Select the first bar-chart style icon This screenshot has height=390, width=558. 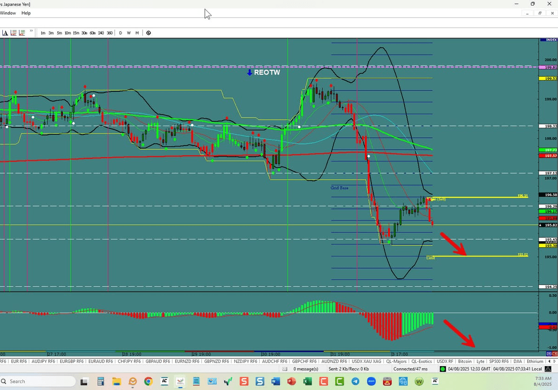pyautogui.click(x=14, y=32)
